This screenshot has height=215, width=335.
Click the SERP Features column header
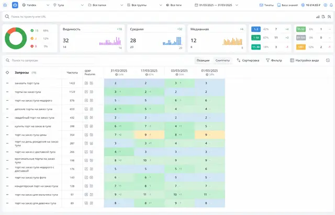pyautogui.click(x=90, y=73)
